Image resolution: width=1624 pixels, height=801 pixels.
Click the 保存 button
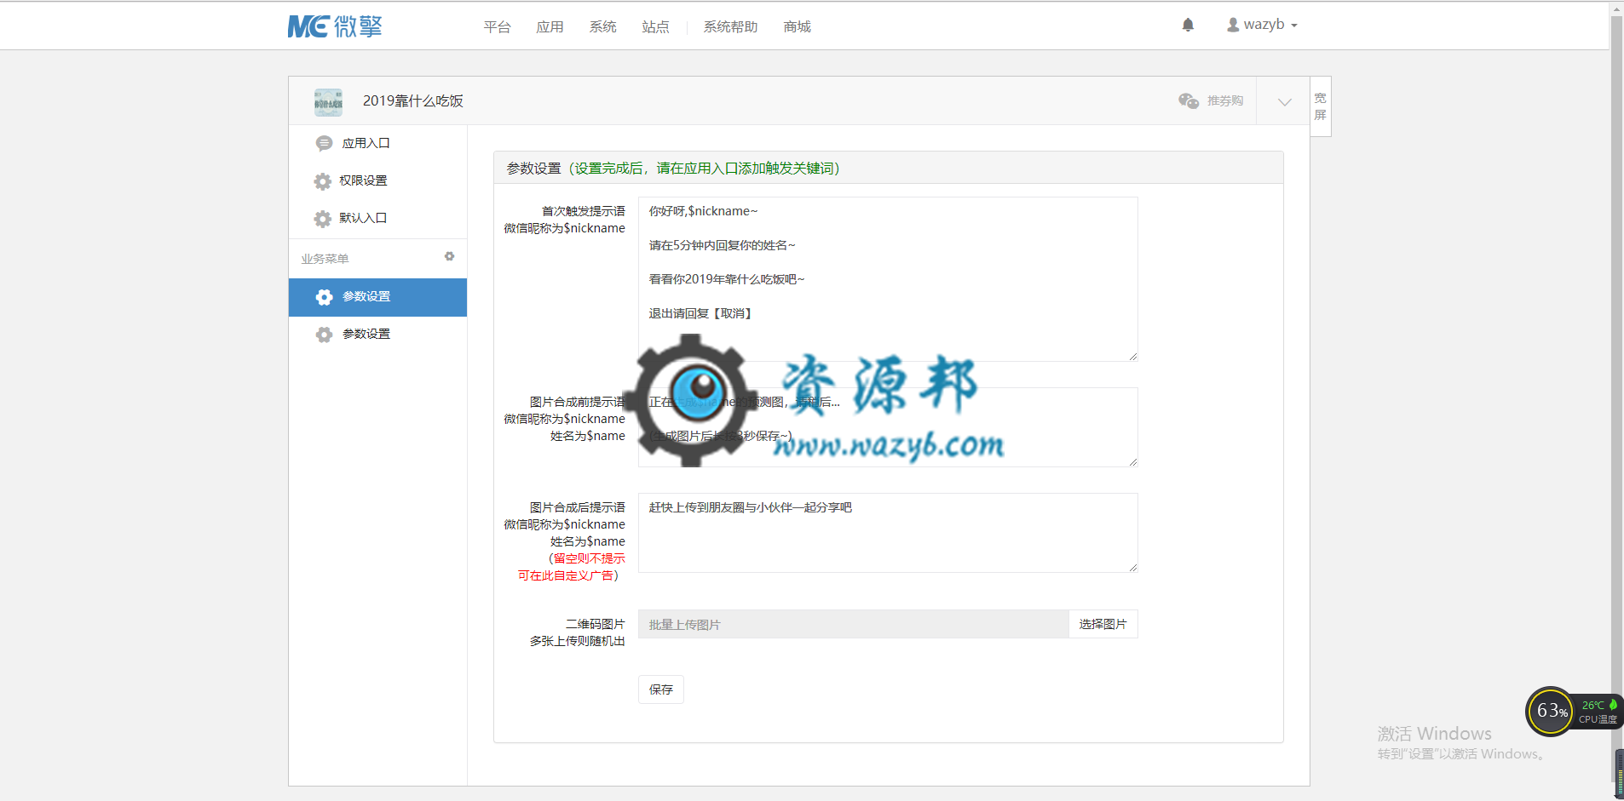point(660,689)
